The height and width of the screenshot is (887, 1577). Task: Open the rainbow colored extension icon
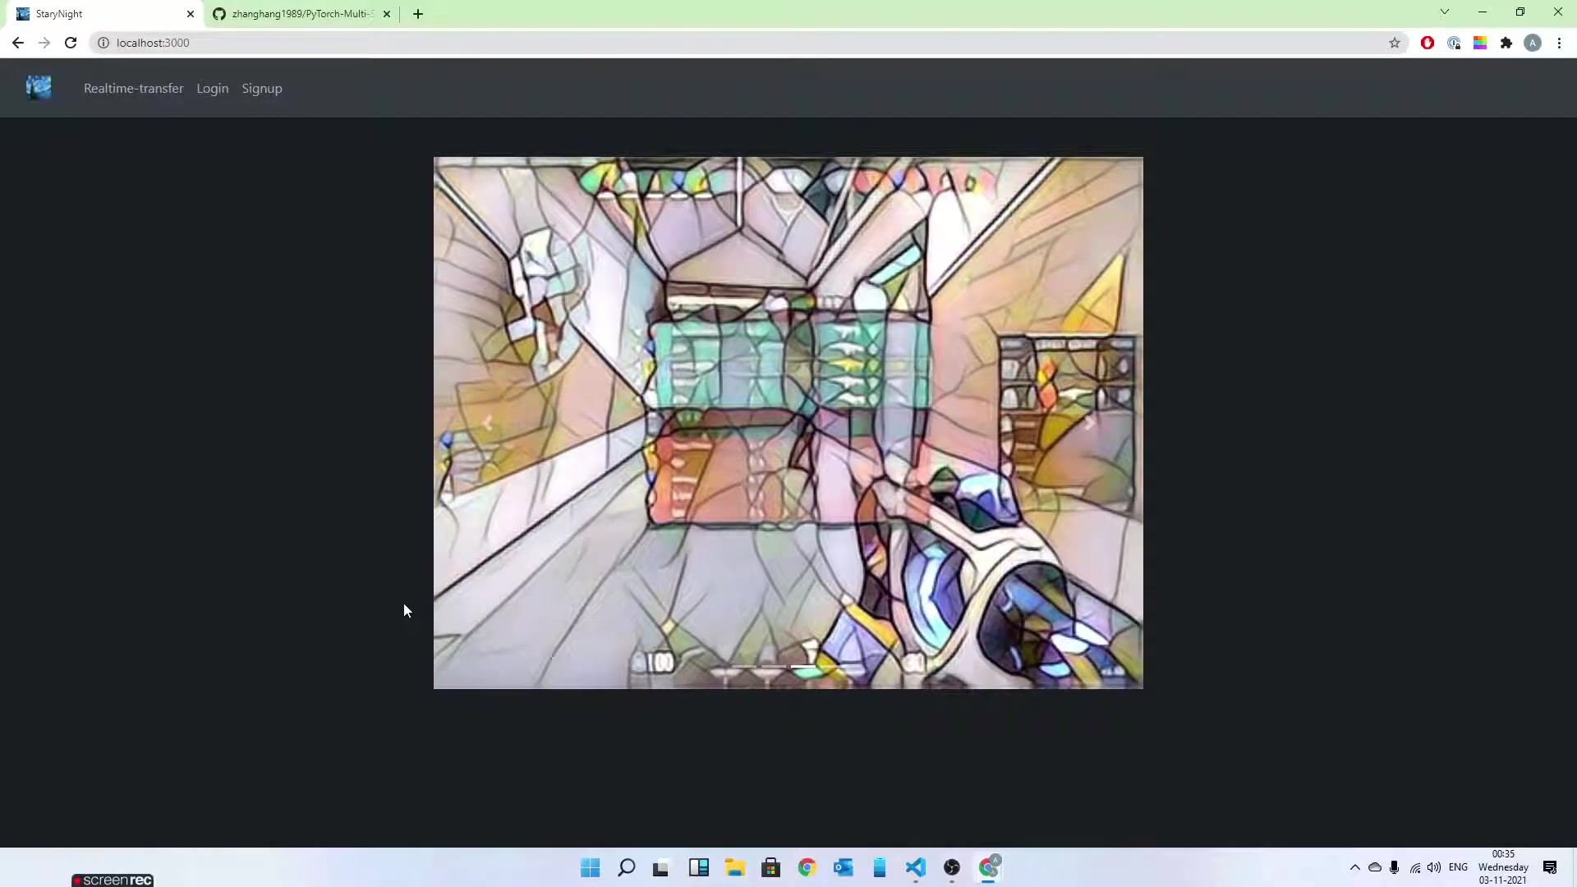[x=1480, y=43]
